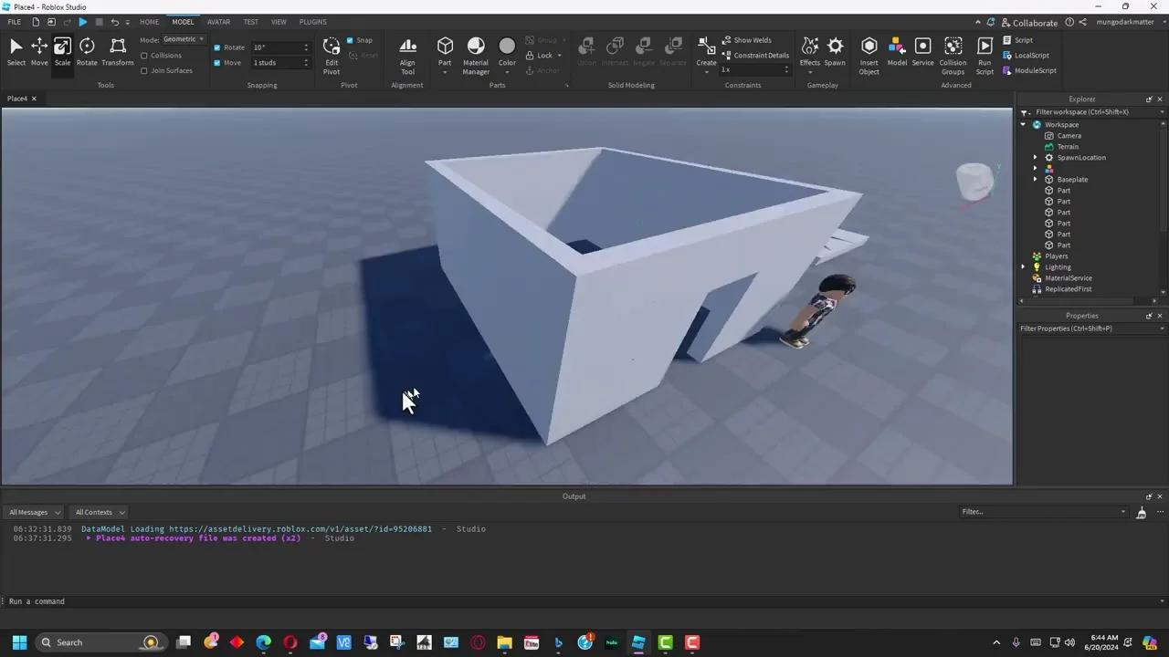Switch to the AVATAR ribbon tab
The width and height of the screenshot is (1169, 657).
click(218, 22)
